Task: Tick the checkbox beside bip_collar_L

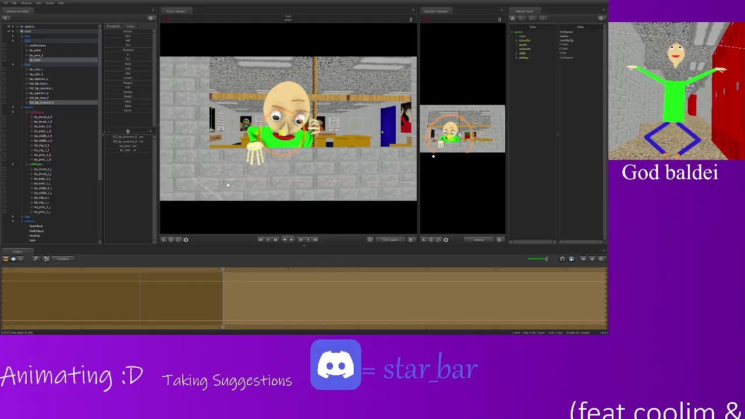Action: 5,69
